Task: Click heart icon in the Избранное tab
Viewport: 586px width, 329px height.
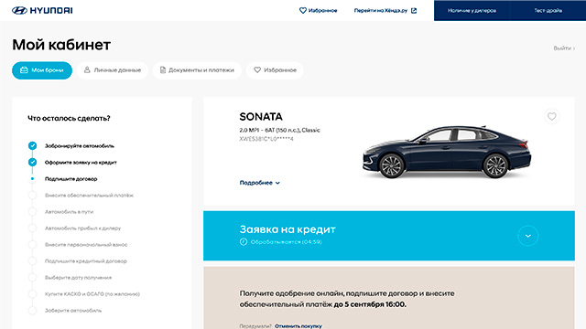Action: click(257, 69)
